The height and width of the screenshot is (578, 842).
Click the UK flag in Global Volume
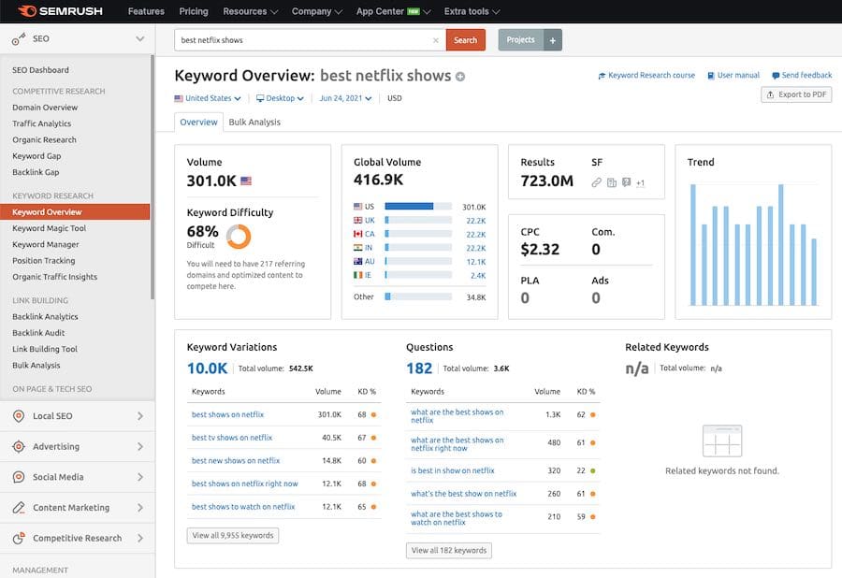[357, 220]
